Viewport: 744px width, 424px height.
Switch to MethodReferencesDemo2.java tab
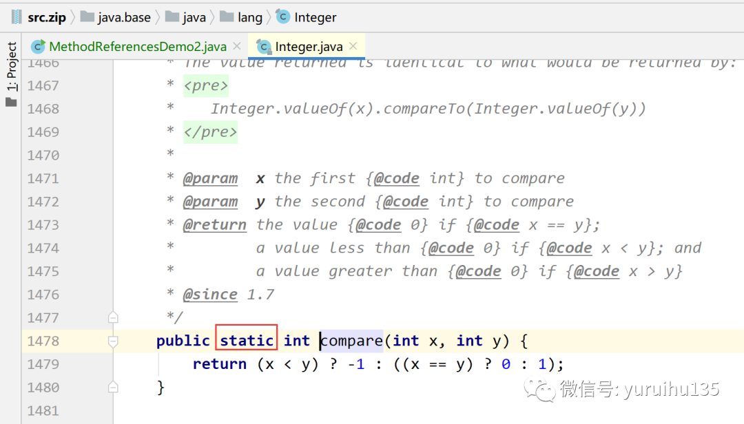(x=138, y=47)
